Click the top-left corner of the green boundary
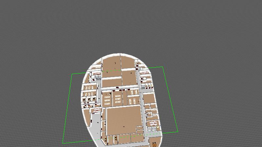Screen dimensions: 262x147 (72, 74)
